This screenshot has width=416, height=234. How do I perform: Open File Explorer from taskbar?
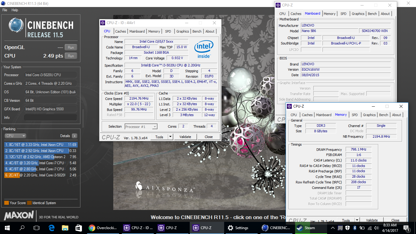pos(65,228)
